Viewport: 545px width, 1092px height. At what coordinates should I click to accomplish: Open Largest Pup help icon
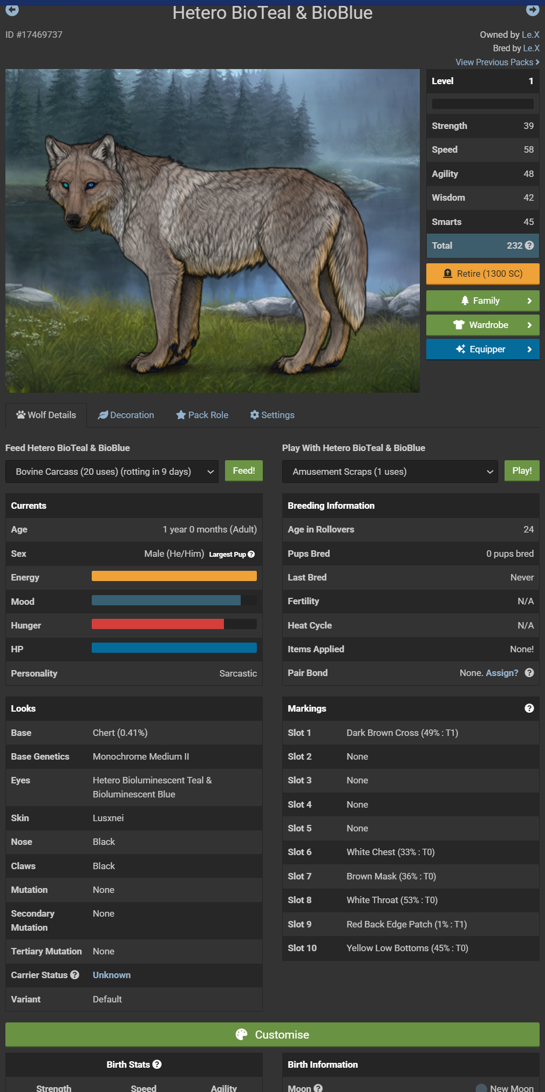click(251, 554)
